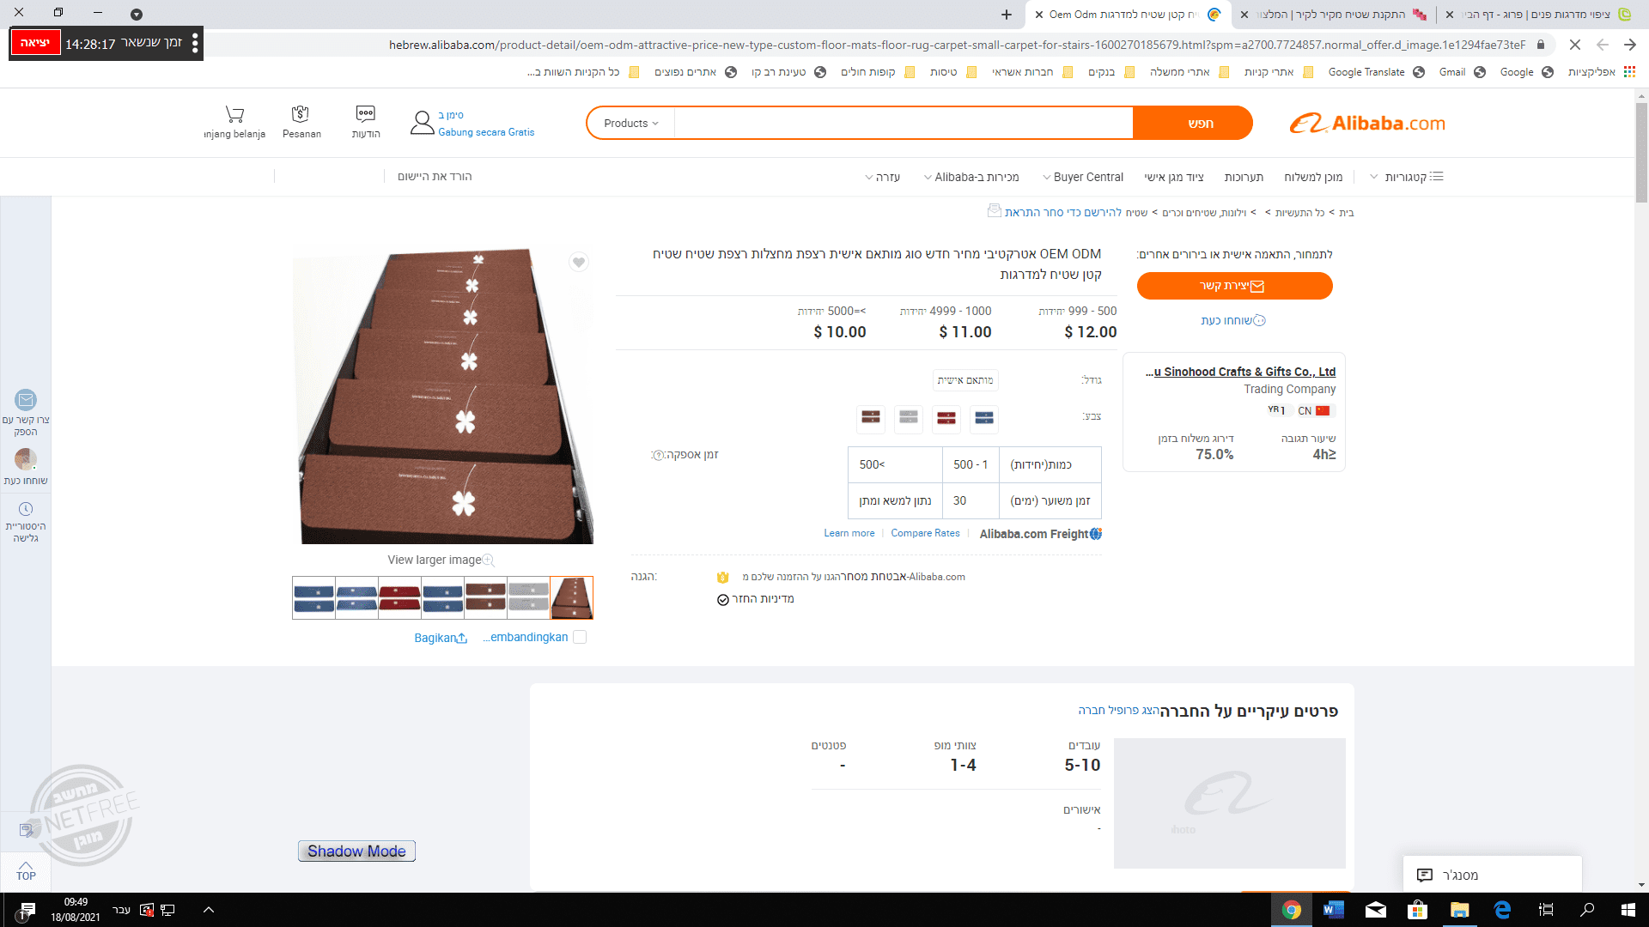The height and width of the screenshot is (927, 1649).
Task: Add product to favorites with heart icon
Action: (579, 263)
